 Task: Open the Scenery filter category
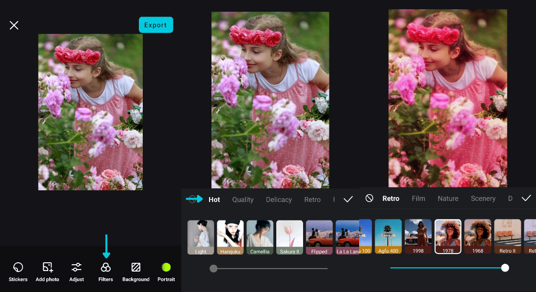483,199
